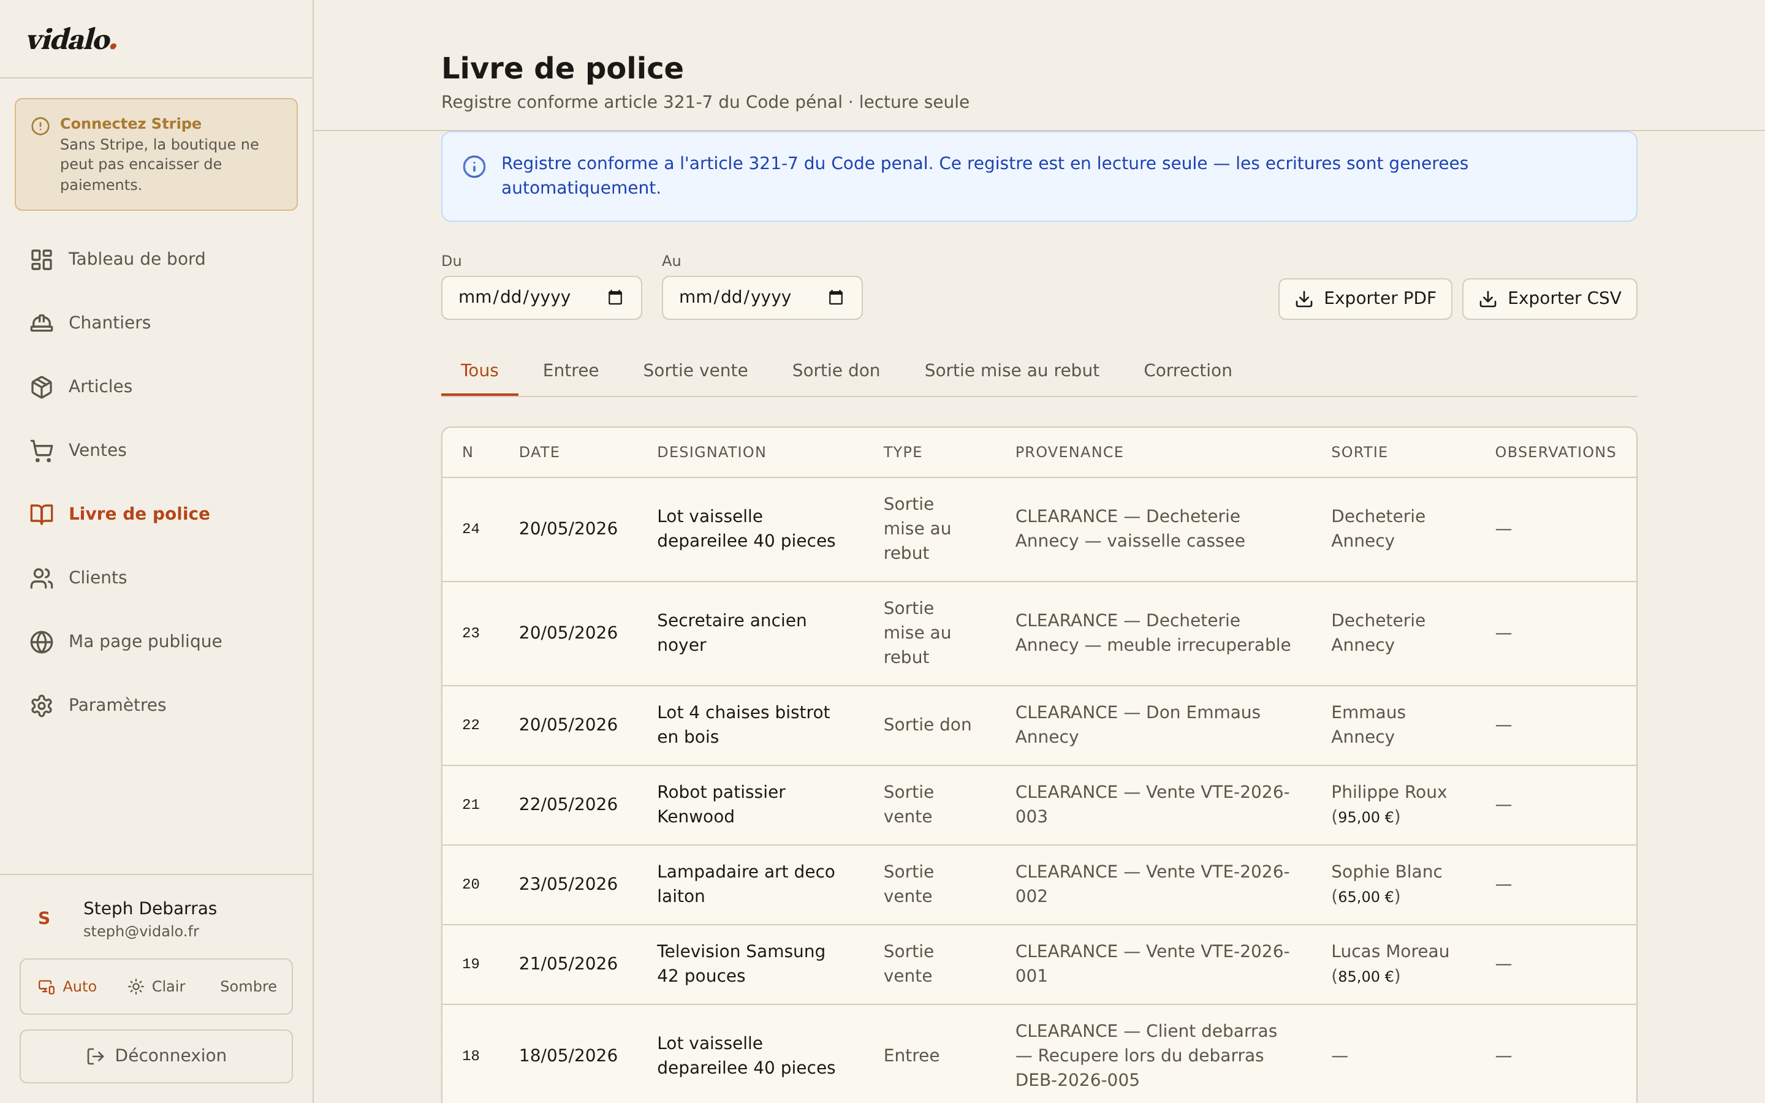Click the Ma page publique globe icon
This screenshot has height=1103, width=1765.
[42, 641]
